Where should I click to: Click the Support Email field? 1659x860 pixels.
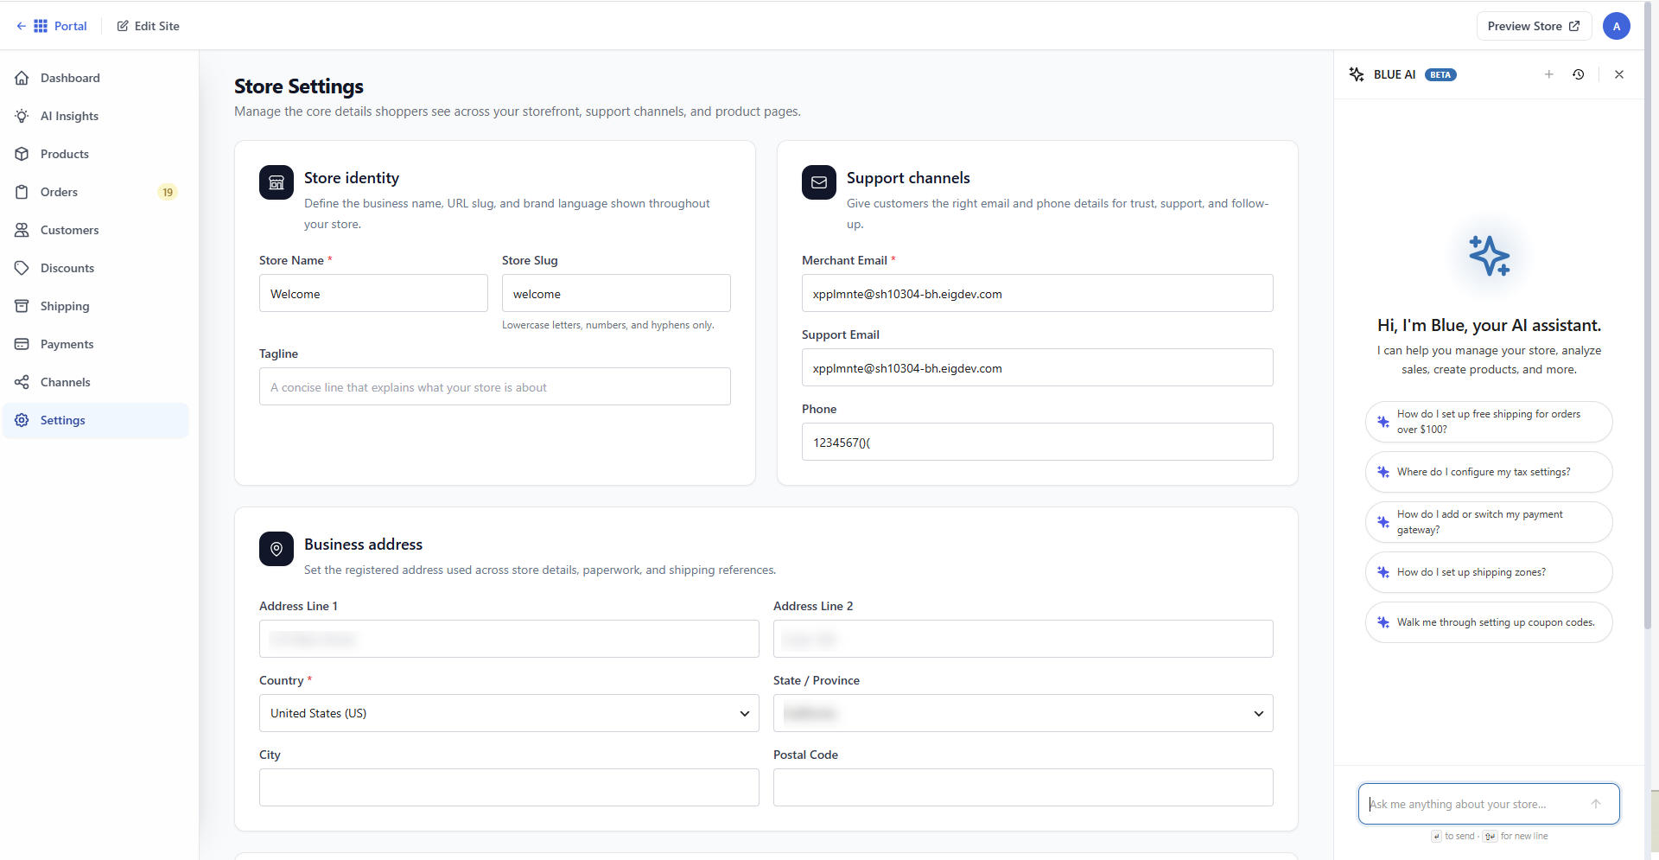pyautogui.click(x=1038, y=367)
